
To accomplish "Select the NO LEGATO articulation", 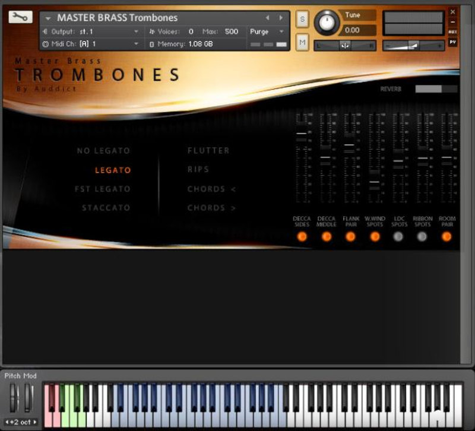I will tap(103, 151).
